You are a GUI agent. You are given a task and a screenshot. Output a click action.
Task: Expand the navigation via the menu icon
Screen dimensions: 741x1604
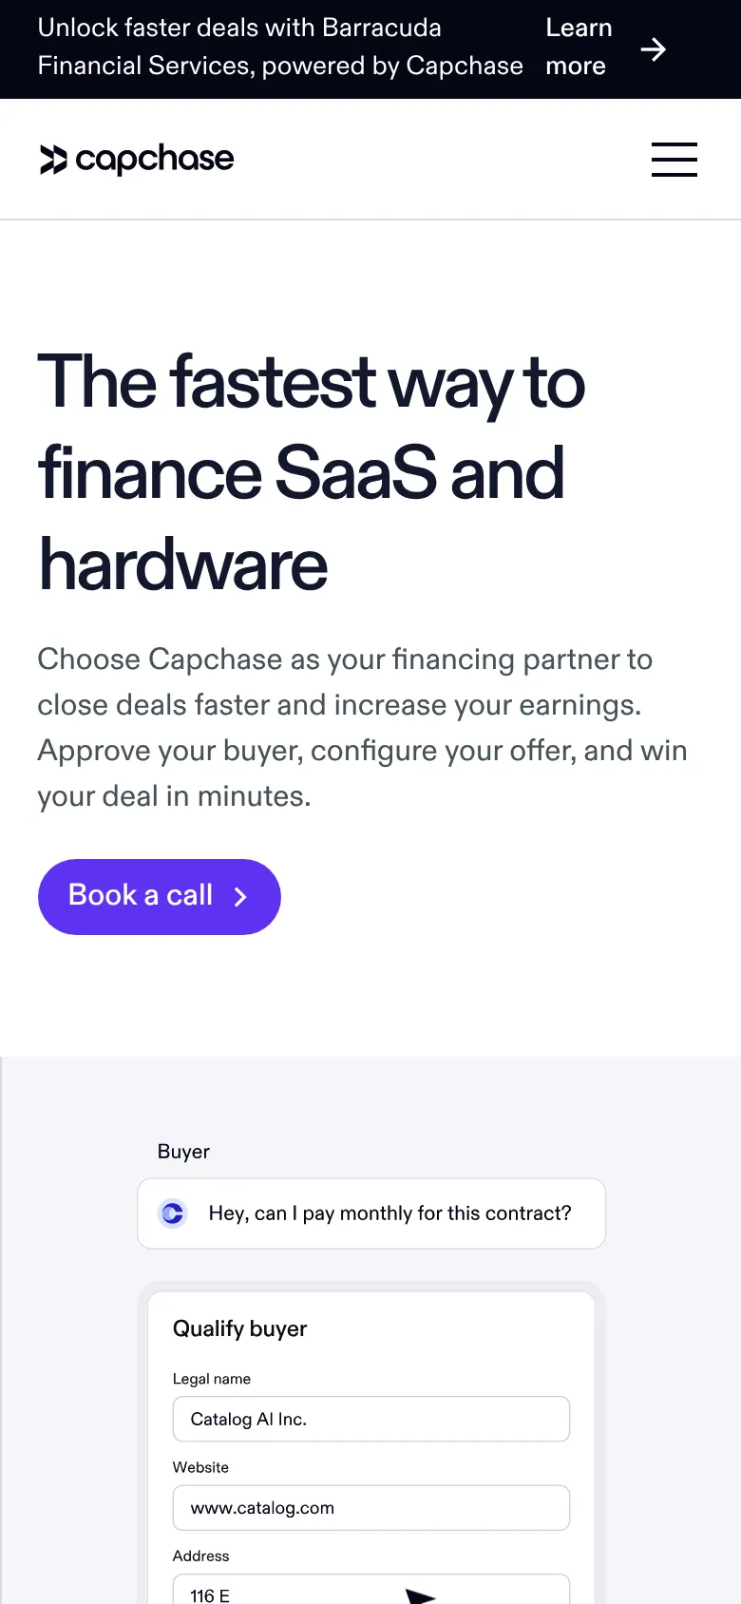click(674, 160)
